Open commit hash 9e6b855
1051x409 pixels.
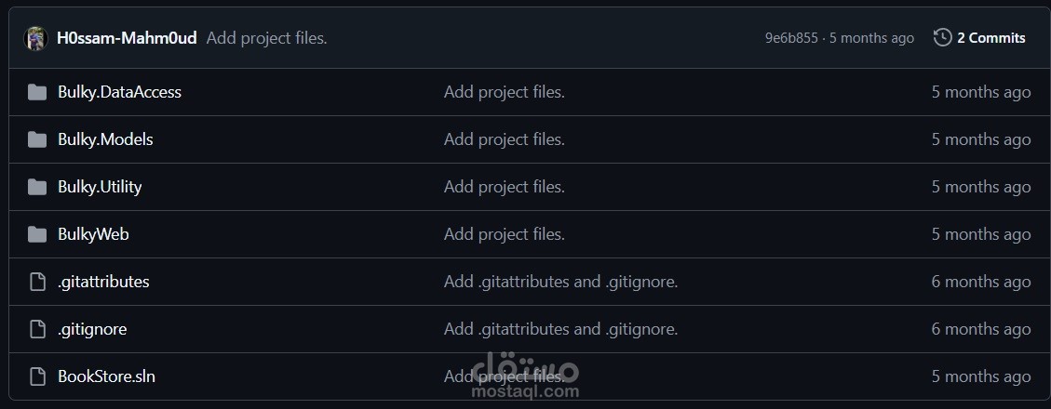pos(791,38)
